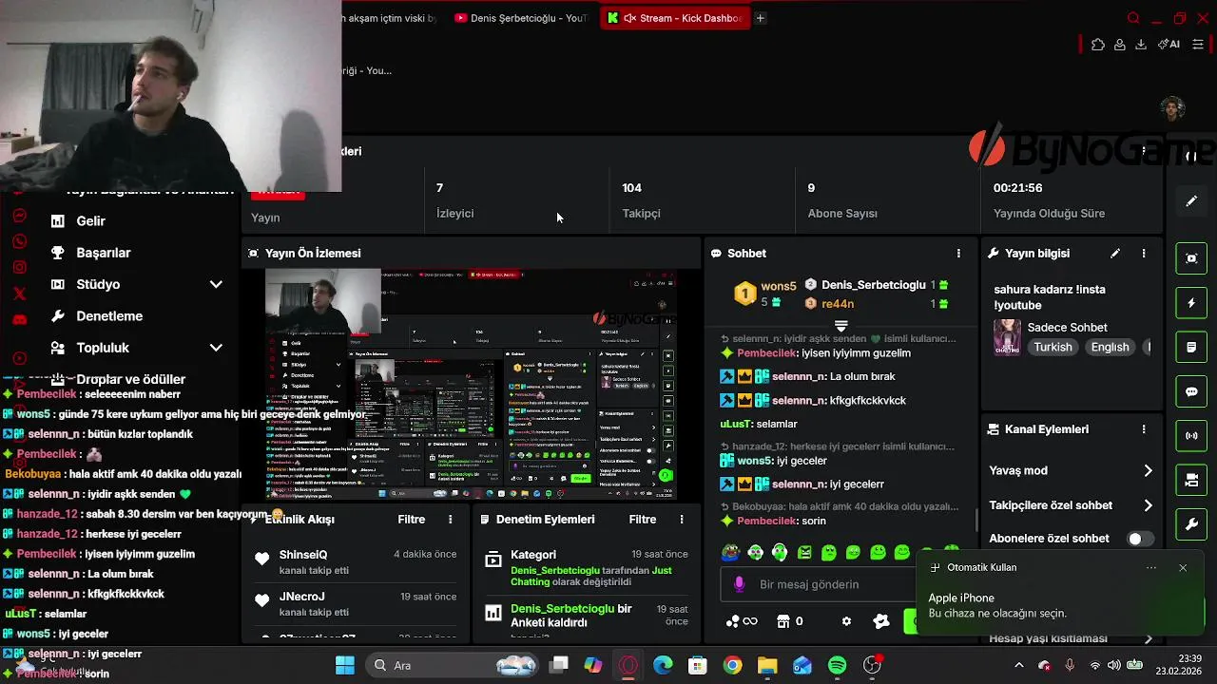
Task: Open Discord in the browser sidebar
Action: [x=19, y=320]
